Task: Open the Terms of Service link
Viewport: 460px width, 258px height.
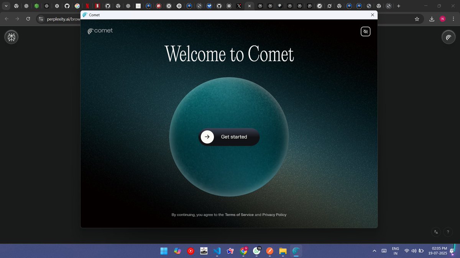Action: (x=239, y=215)
